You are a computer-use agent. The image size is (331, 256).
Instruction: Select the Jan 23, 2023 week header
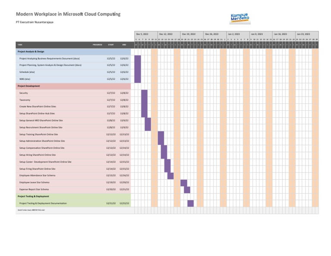(x=303, y=34)
